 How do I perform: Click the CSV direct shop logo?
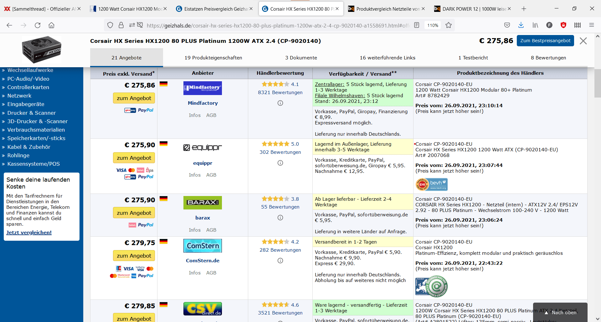[203, 309]
